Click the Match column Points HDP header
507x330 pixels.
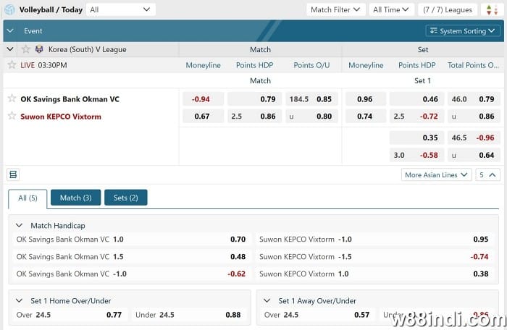coord(254,65)
